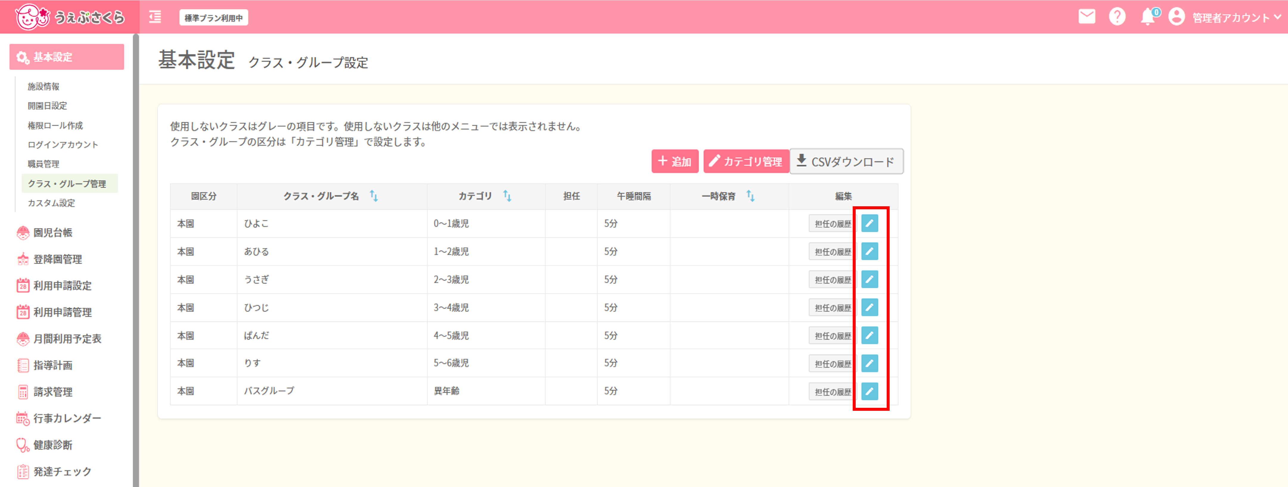Image resolution: width=1288 pixels, height=487 pixels.
Task: Open 施設情報 in sidebar
Action: [x=43, y=86]
